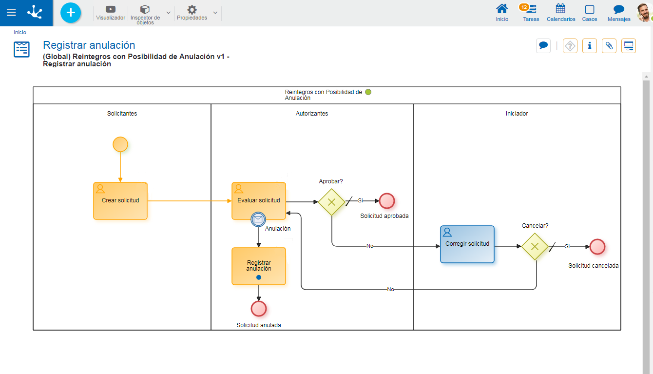Open the comments speech bubble icon

click(x=543, y=46)
